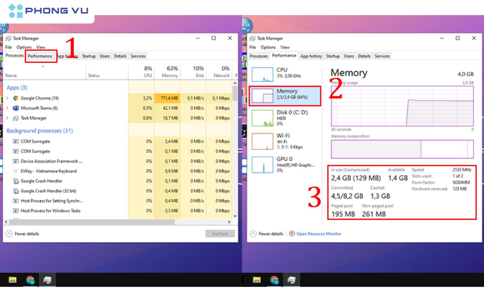The width and height of the screenshot is (484, 302).
Task: Switch to Details tab in left window
Action: pos(120,56)
